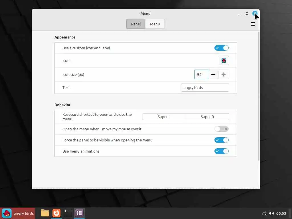Switch to the Menu tab
This screenshot has width=292, height=219.
click(x=155, y=24)
